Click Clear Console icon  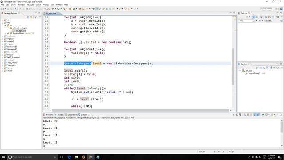click(245, 115)
